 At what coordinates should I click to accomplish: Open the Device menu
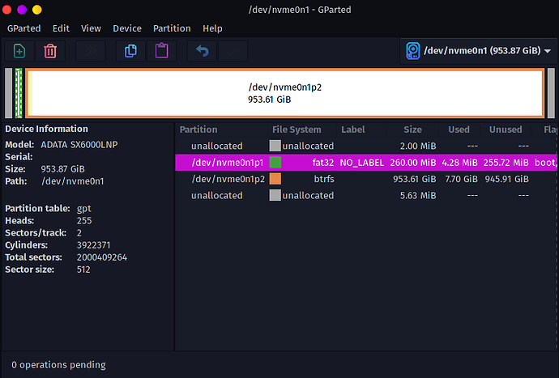point(127,28)
